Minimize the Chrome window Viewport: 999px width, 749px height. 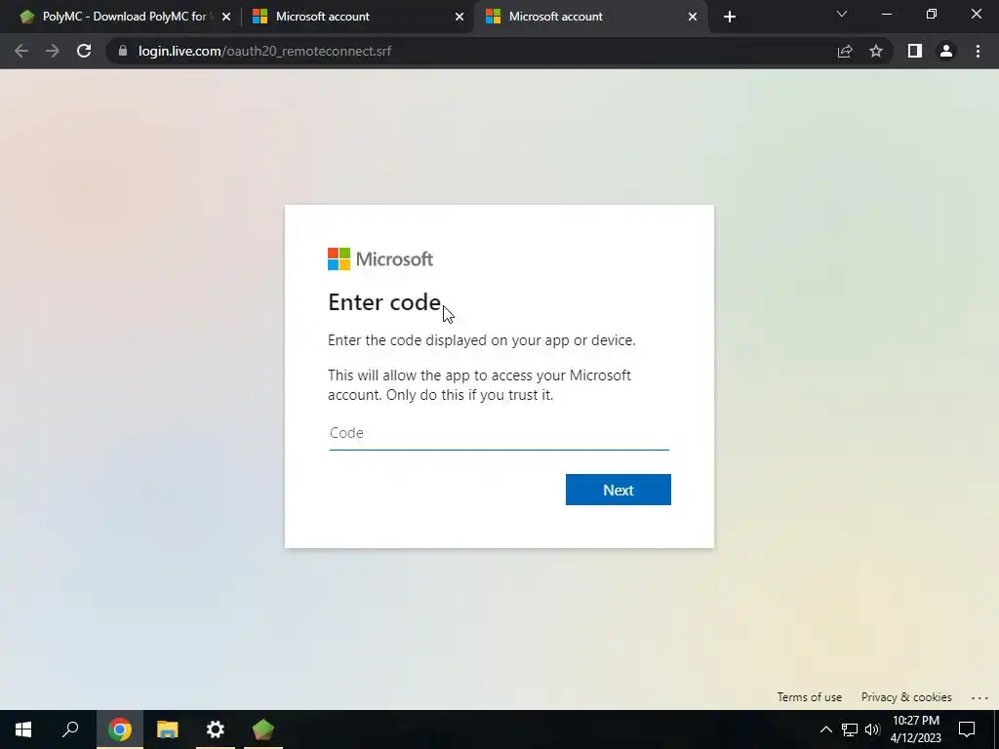coord(887,14)
